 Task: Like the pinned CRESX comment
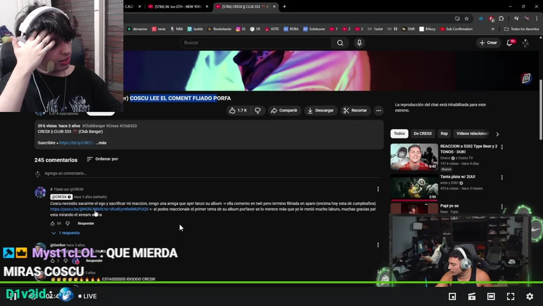coord(53,223)
